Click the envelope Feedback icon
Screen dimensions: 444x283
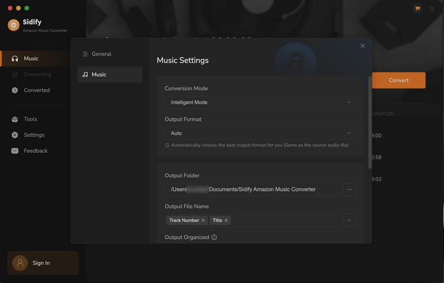point(14,151)
